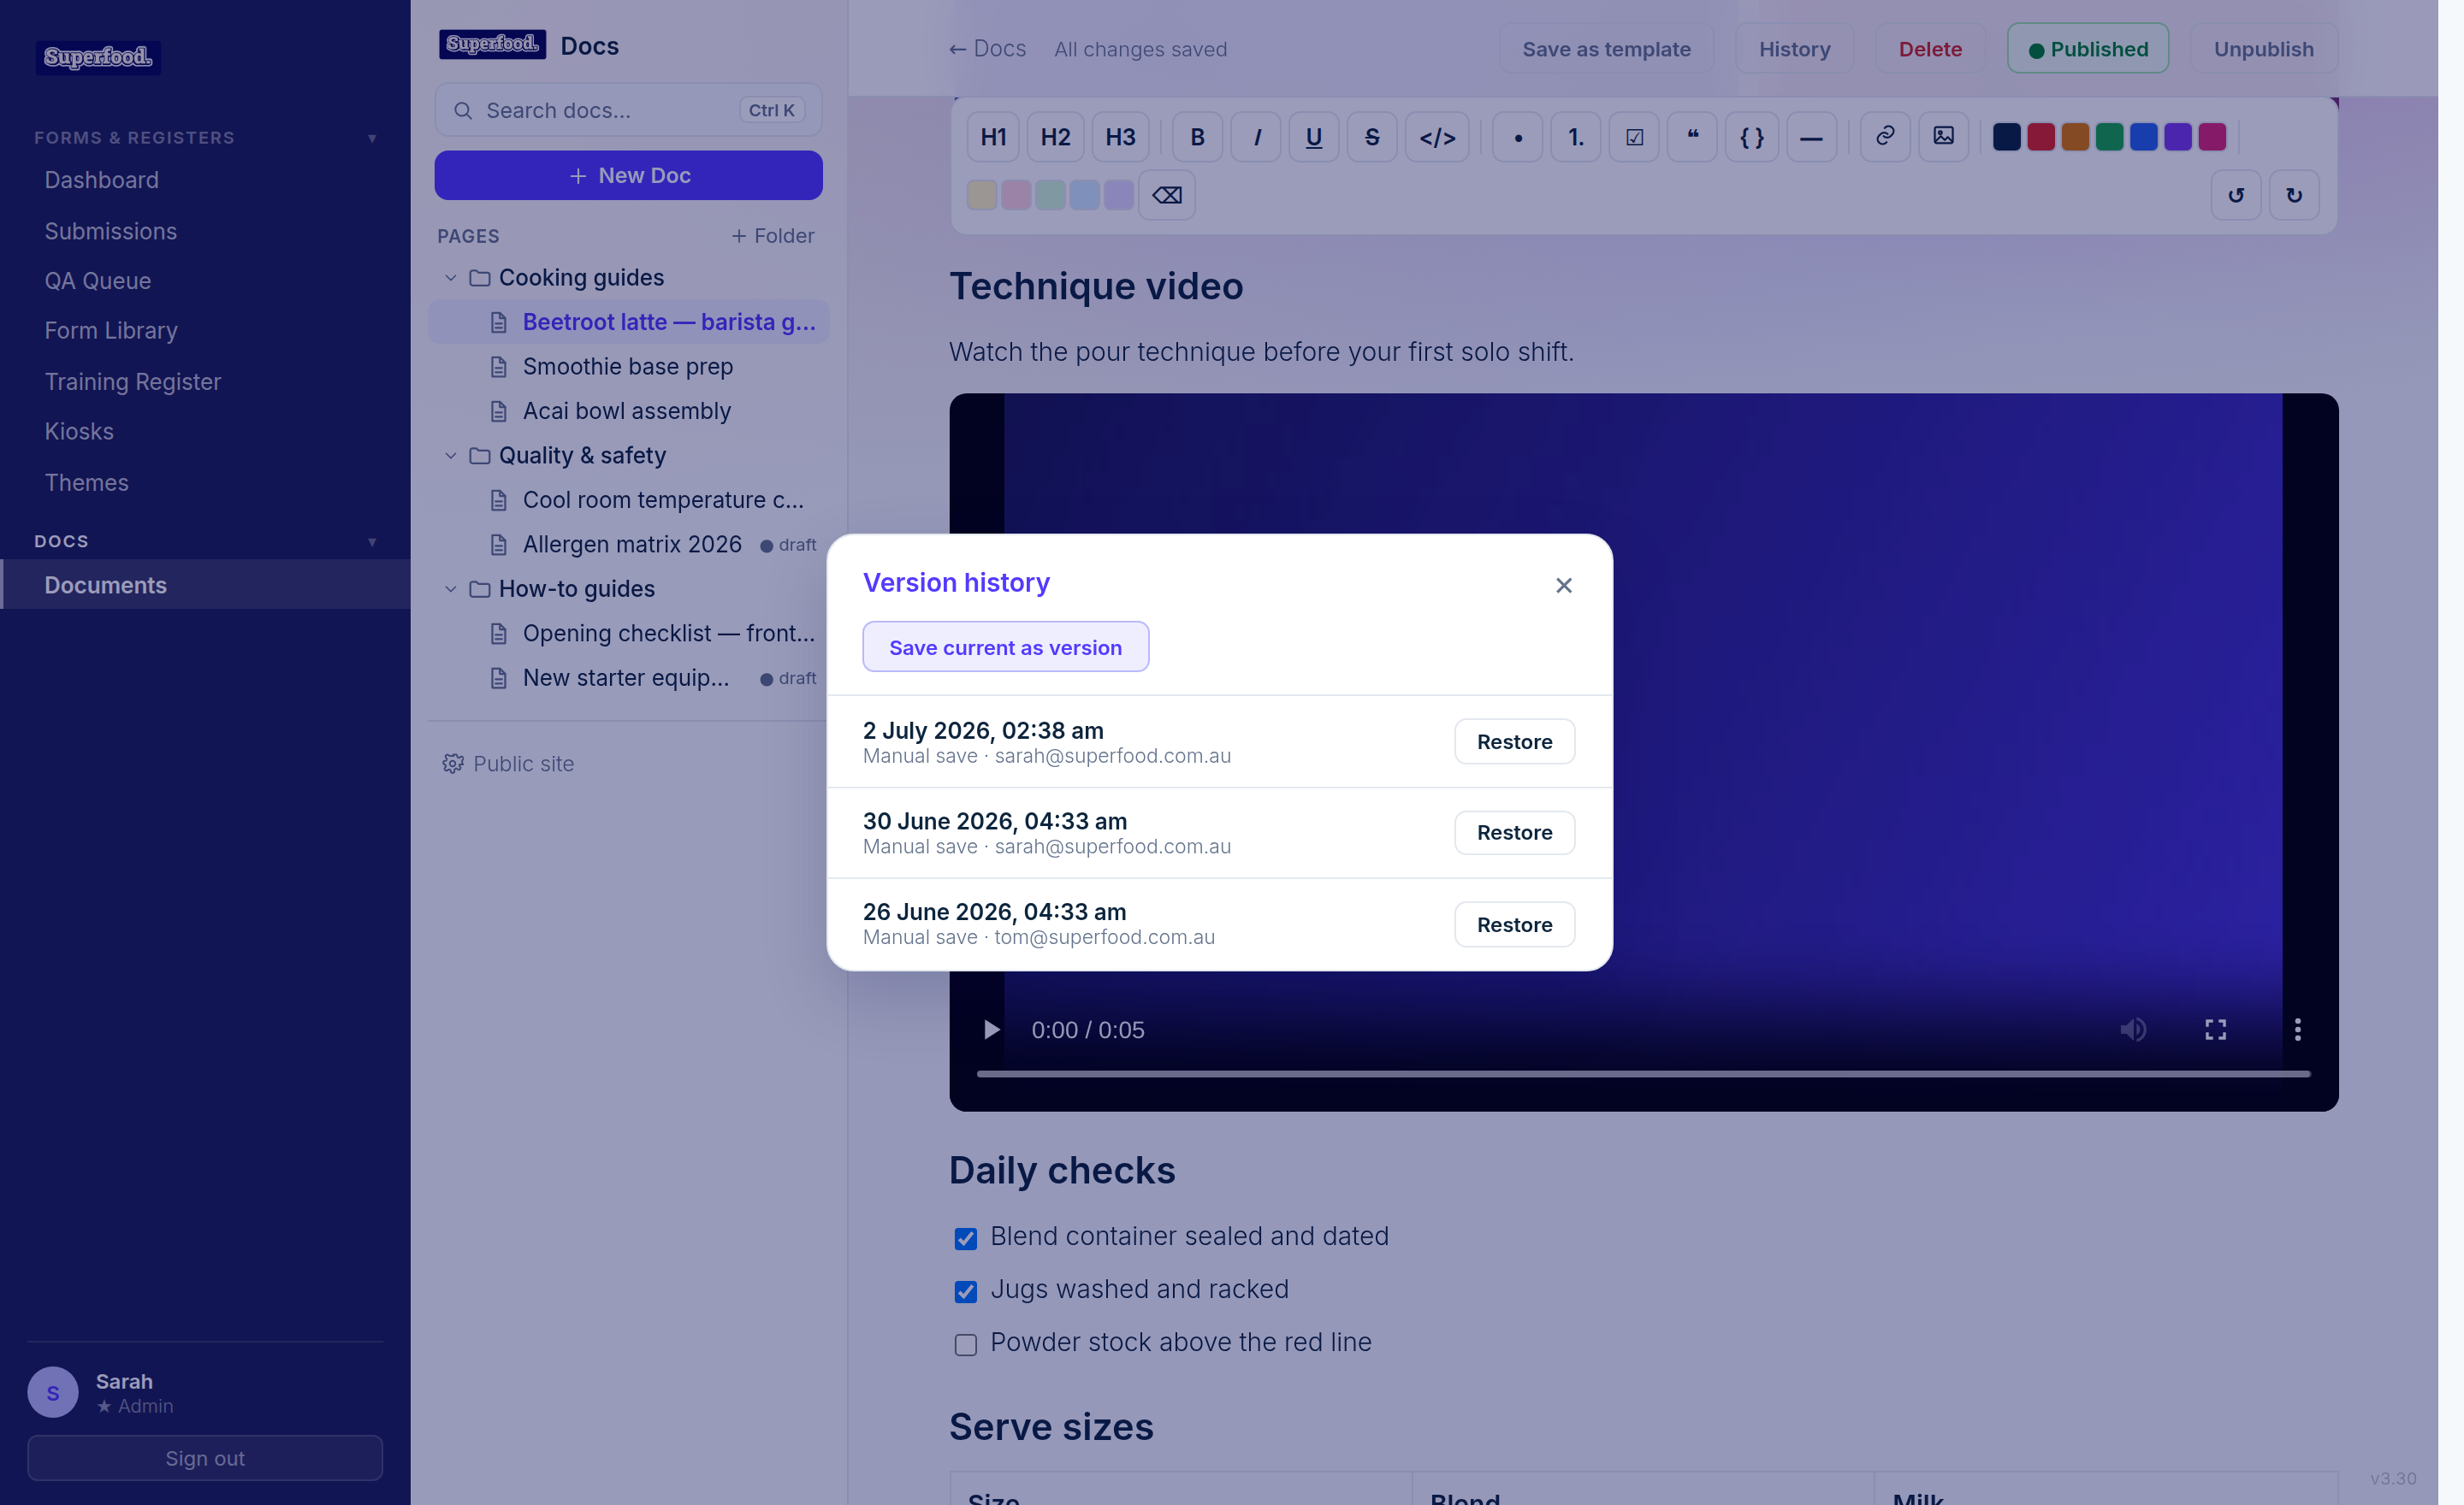Collapse the Quality & safety folder
This screenshot has height=1505, width=2464.
click(x=451, y=456)
